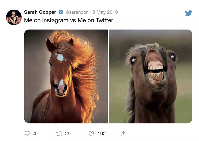Click the blue verified badge
199x141 pixels.
61,12
